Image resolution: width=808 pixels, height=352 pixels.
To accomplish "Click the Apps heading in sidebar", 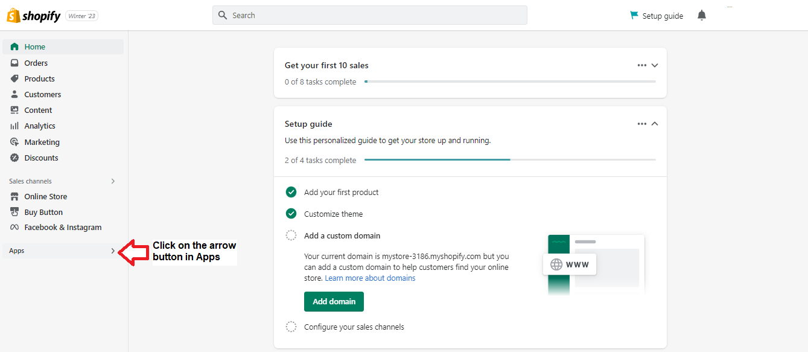I will coord(17,251).
